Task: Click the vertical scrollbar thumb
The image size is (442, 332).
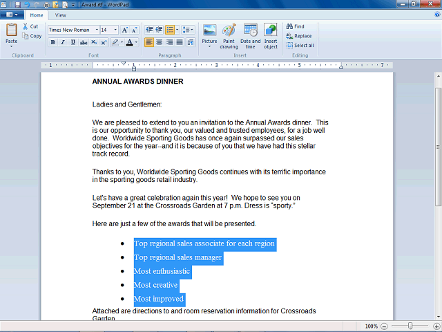Action: (439, 147)
